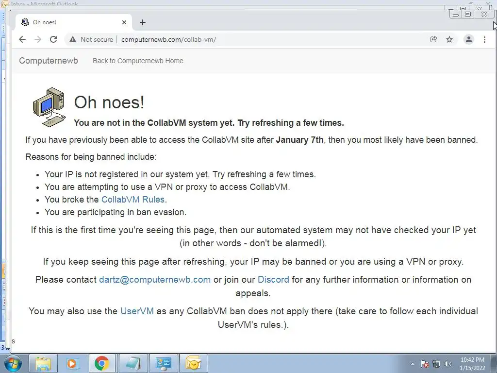Open a new tab with plus button
The image size is (497, 373).
(143, 22)
